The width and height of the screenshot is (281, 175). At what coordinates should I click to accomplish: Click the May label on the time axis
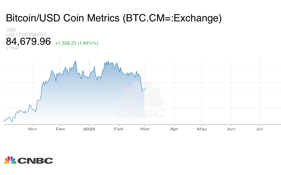click(202, 129)
